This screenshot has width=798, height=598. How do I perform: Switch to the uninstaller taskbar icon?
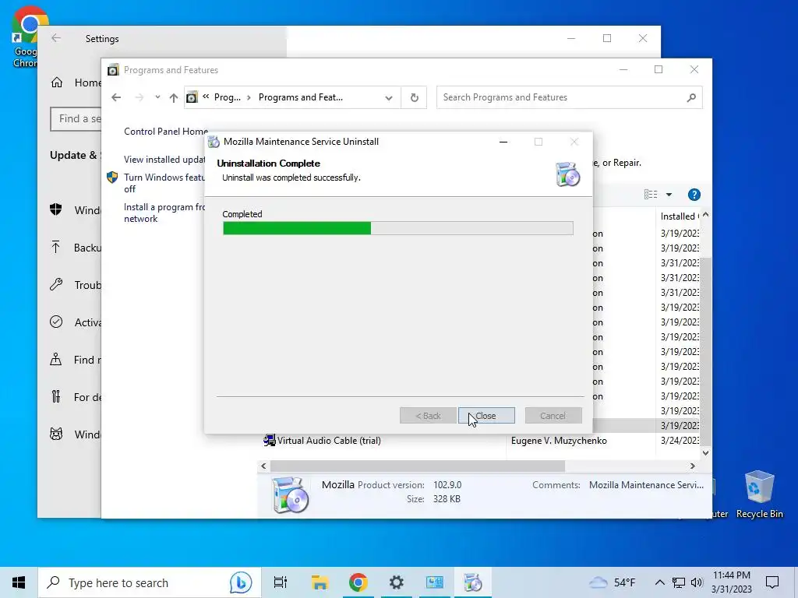[x=473, y=582]
